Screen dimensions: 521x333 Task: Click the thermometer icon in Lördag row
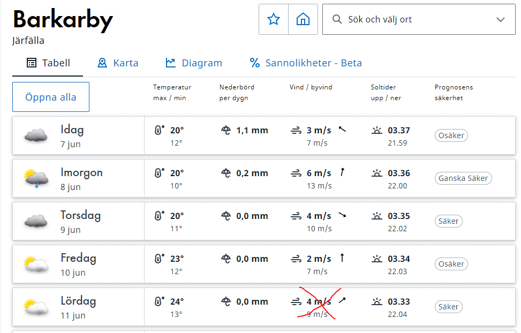[x=159, y=301]
